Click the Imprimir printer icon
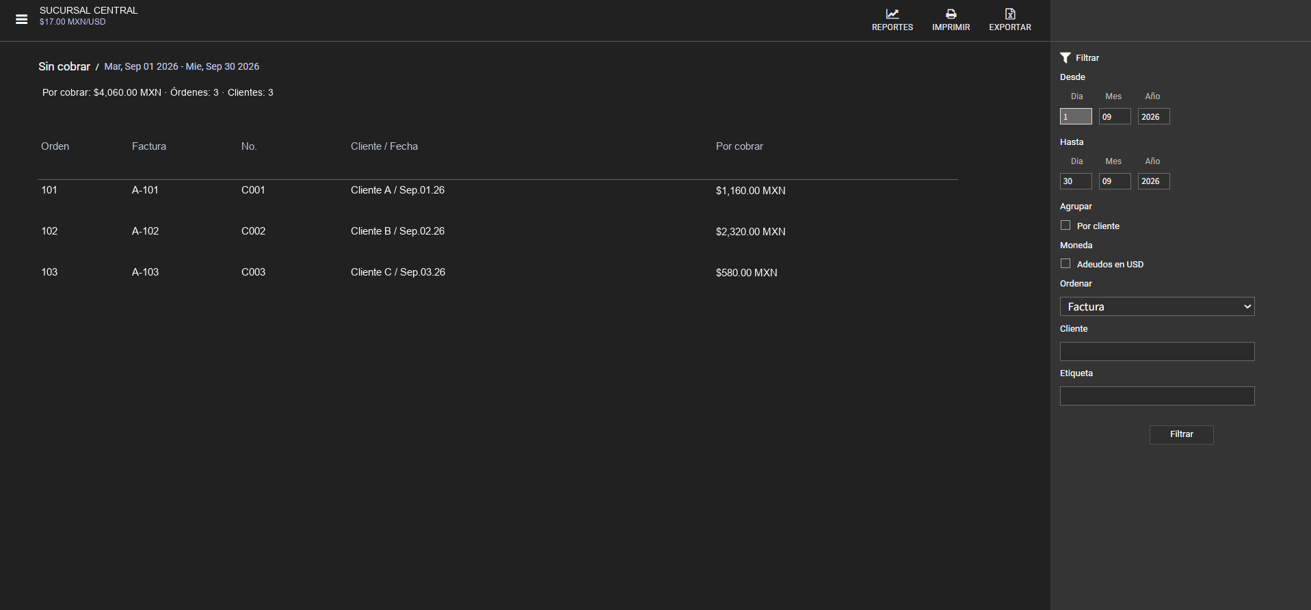The height and width of the screenshot is (610, 1311). 951,14
